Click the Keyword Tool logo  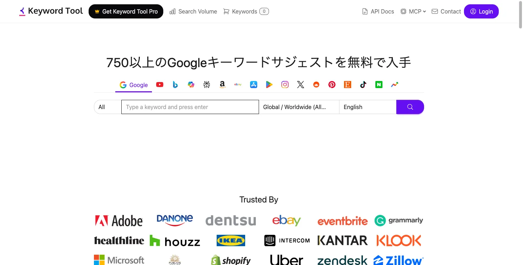pos(51,11)
